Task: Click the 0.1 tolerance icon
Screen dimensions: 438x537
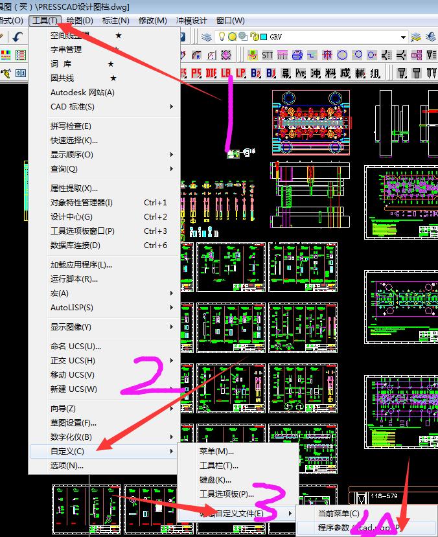Action: click(x=21, y=73)
